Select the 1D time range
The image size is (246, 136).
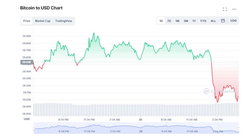161,21
